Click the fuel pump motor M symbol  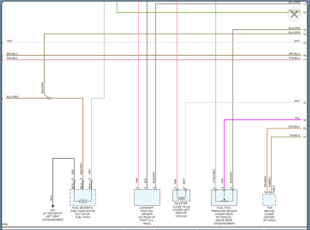83,201
